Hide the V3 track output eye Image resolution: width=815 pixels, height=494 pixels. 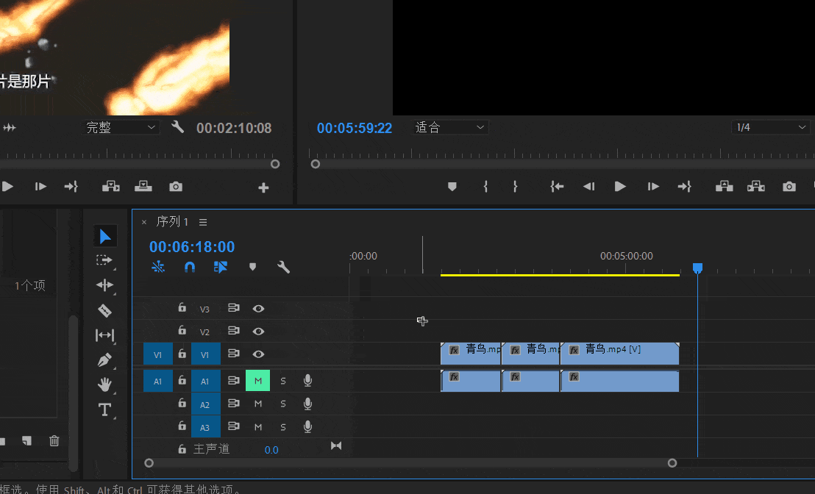tap(258, 309)
